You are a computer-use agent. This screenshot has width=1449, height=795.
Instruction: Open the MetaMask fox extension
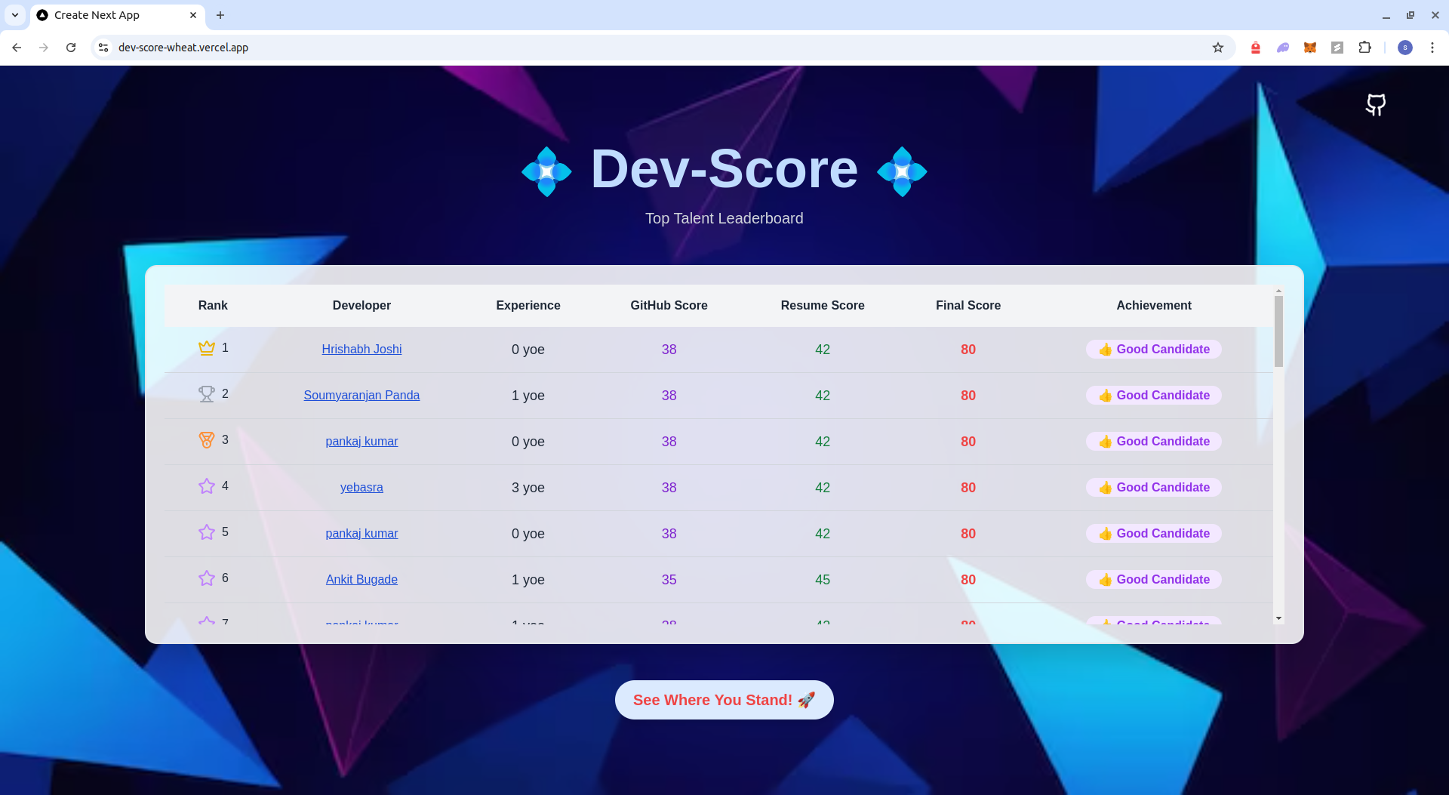click(1310, 47)
